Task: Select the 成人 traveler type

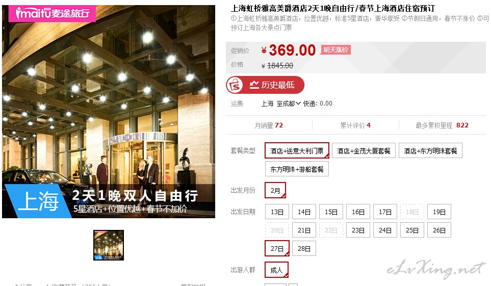Action: (x=276, y=270)
